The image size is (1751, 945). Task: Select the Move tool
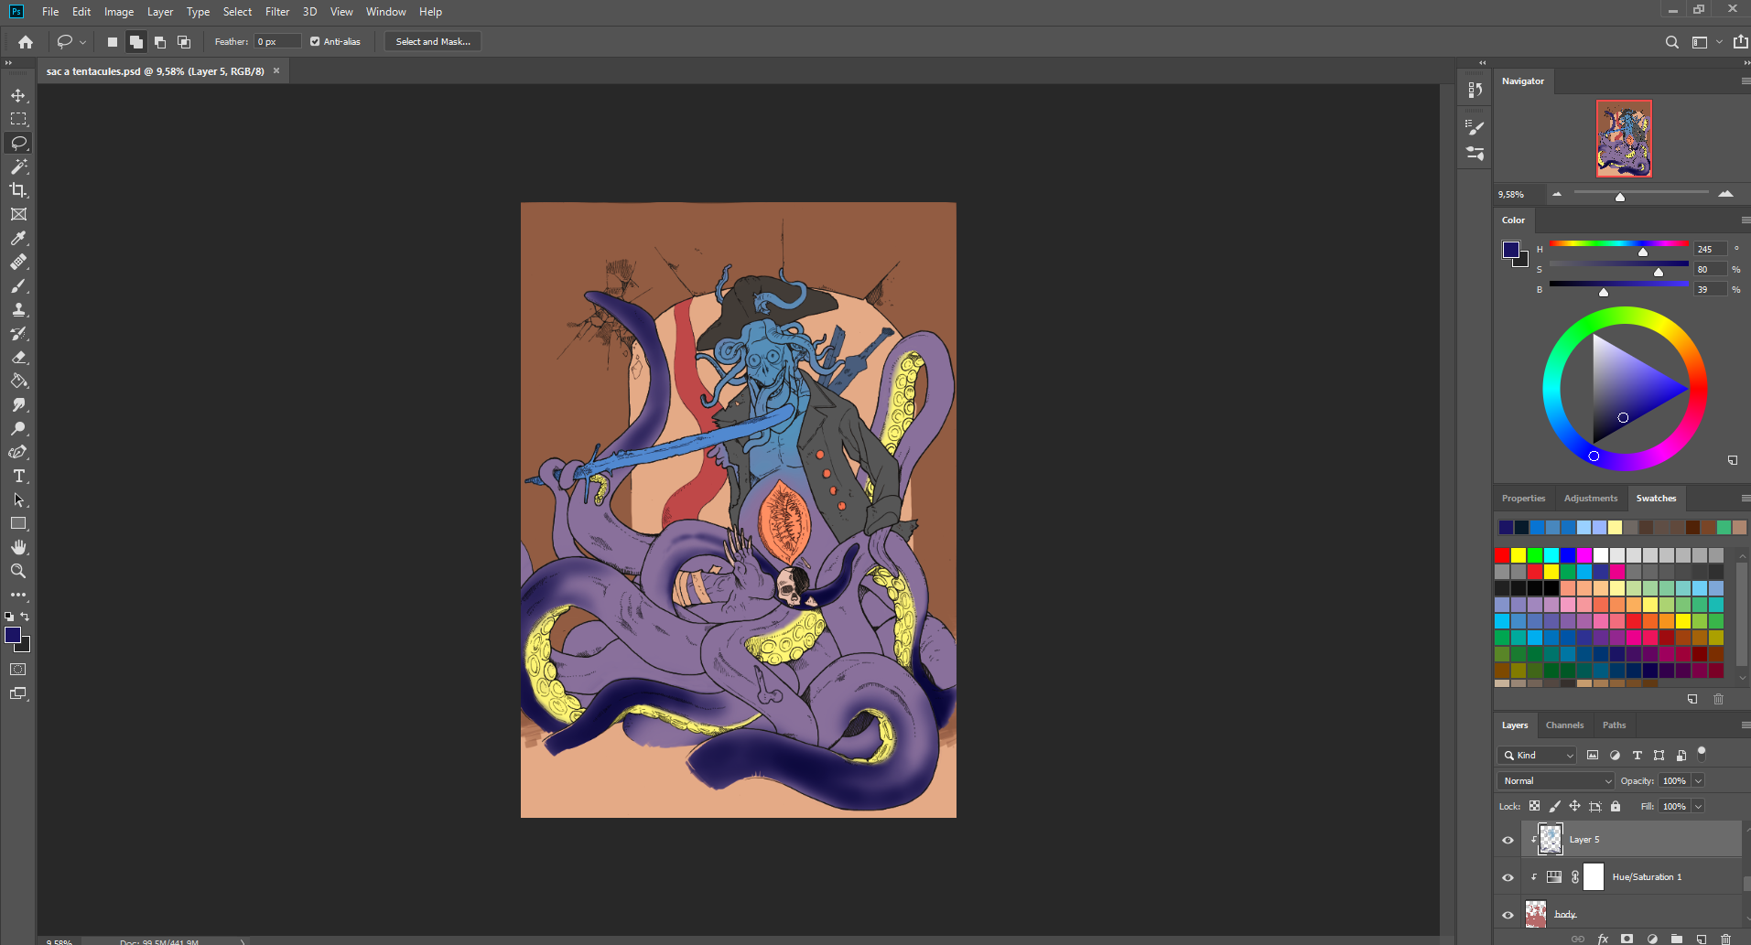pos(18,96)
